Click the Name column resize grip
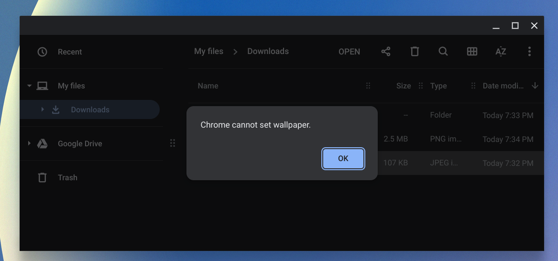Image resolution: width=558 pixels, height=261 pixels. tap(368, 86)
